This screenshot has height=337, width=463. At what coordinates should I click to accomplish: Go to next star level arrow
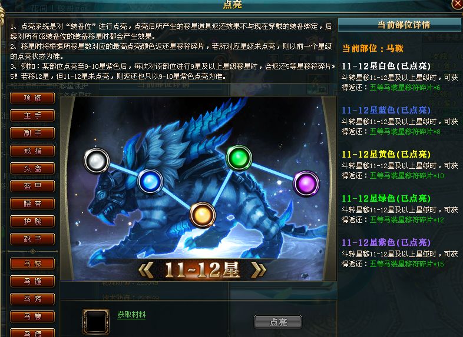click(259, 270)
